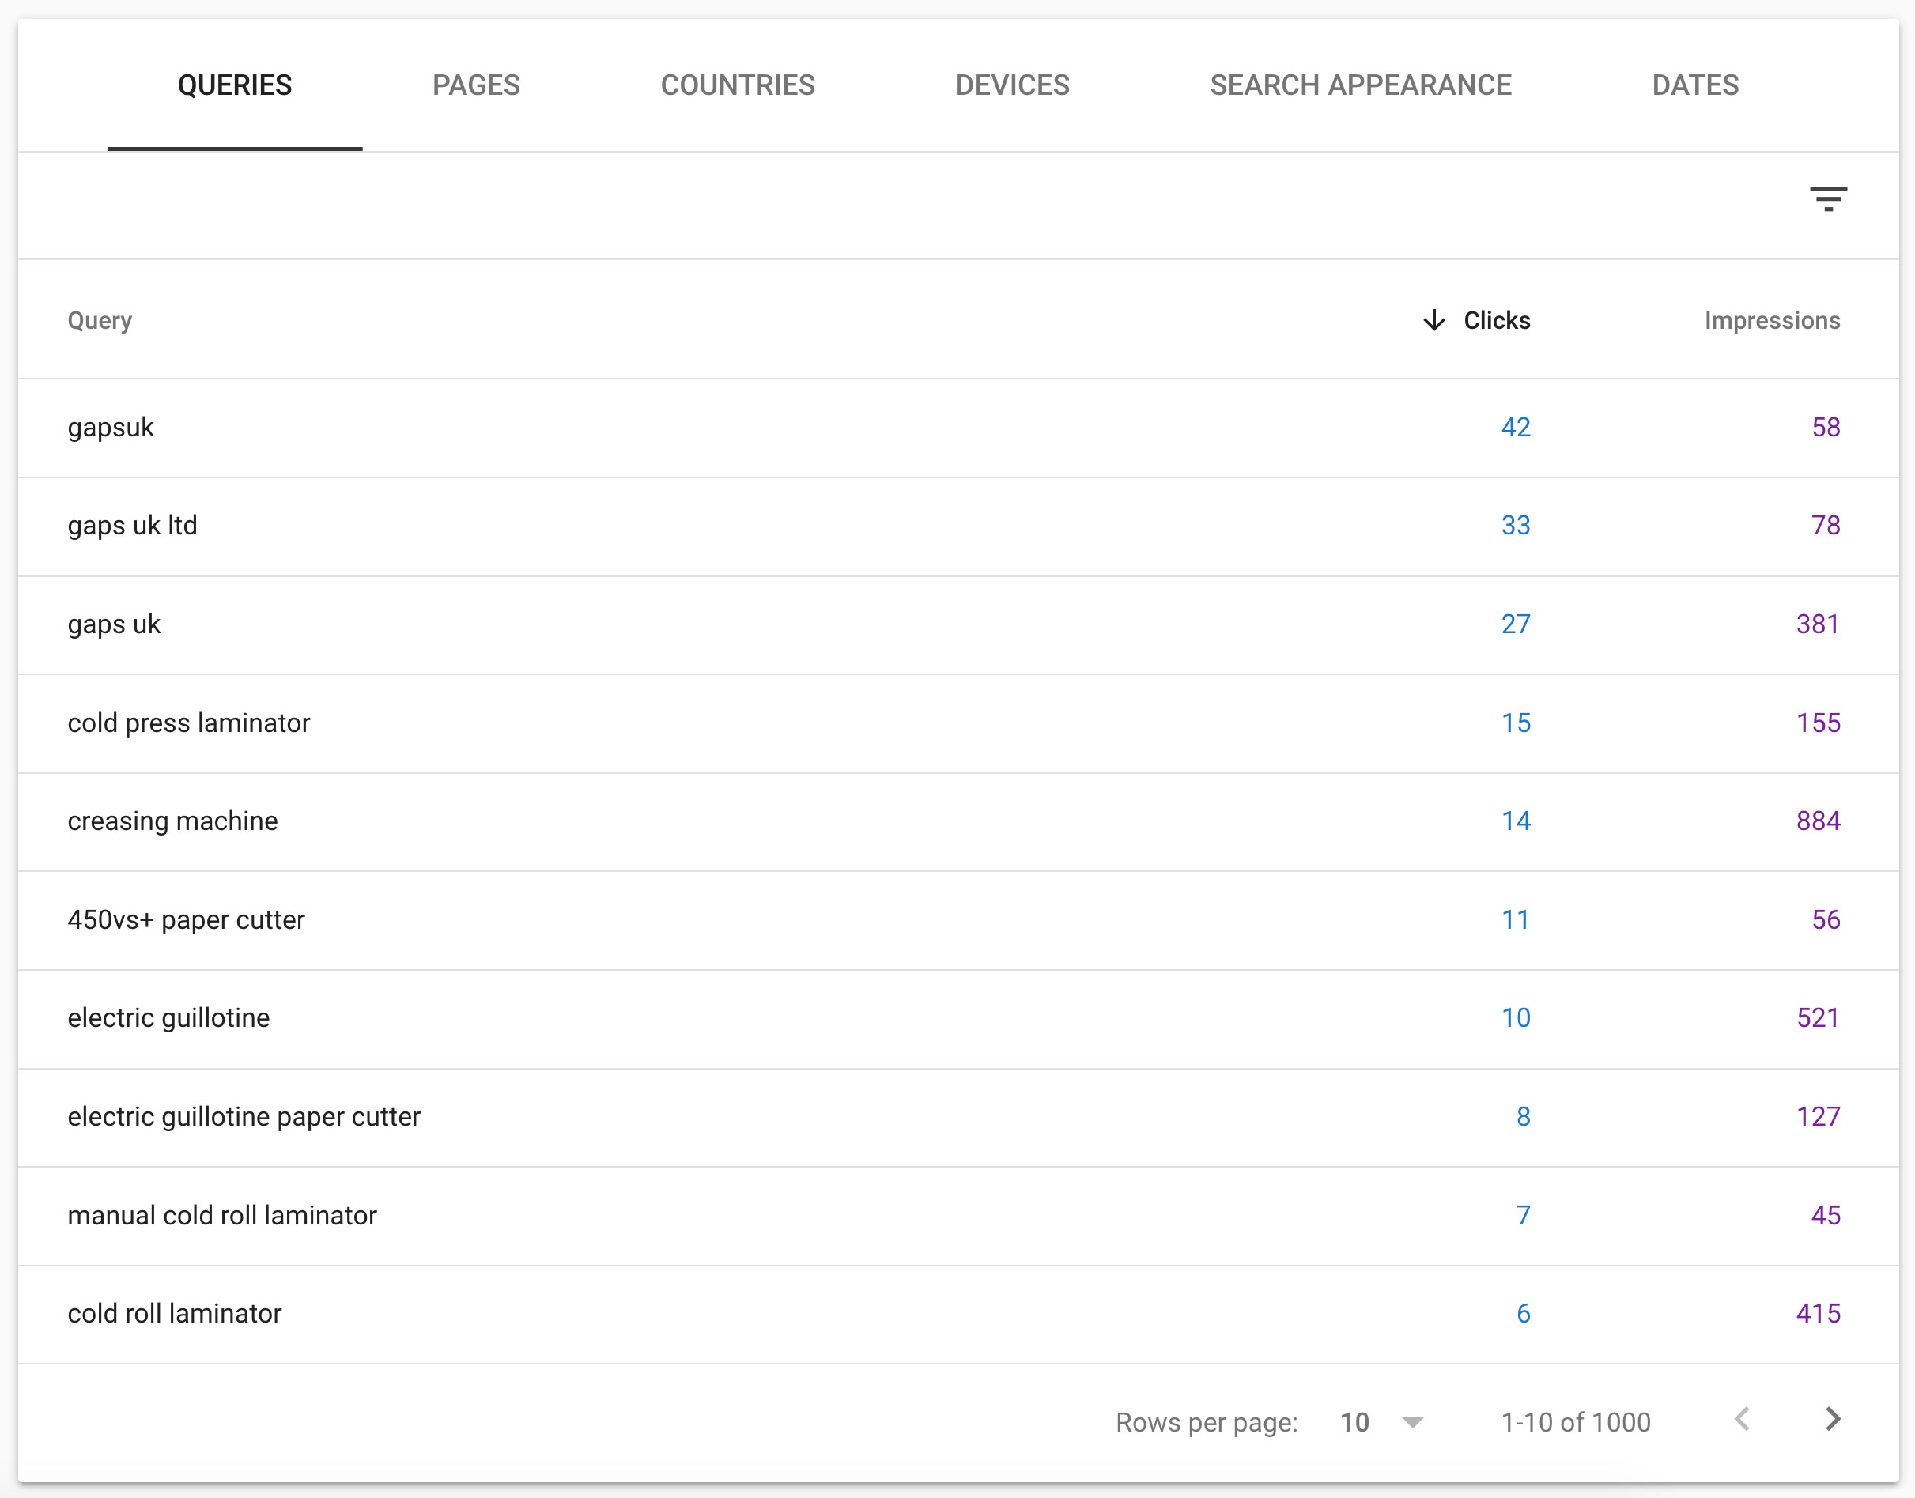
Task: Click the 884 impressions value
Action: click(1818, 821)
